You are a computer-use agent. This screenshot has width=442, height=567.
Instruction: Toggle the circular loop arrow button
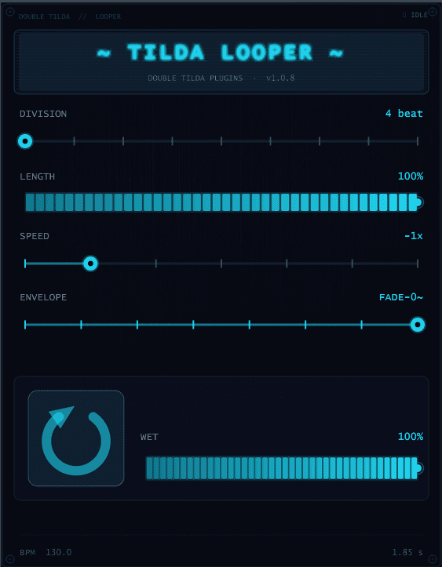click(76, 438)
